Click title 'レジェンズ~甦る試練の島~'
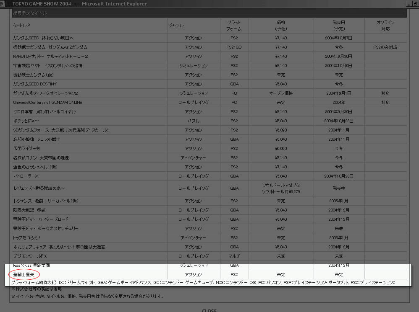This screenshot has height=312, width=419. click(x=39, y=188)
